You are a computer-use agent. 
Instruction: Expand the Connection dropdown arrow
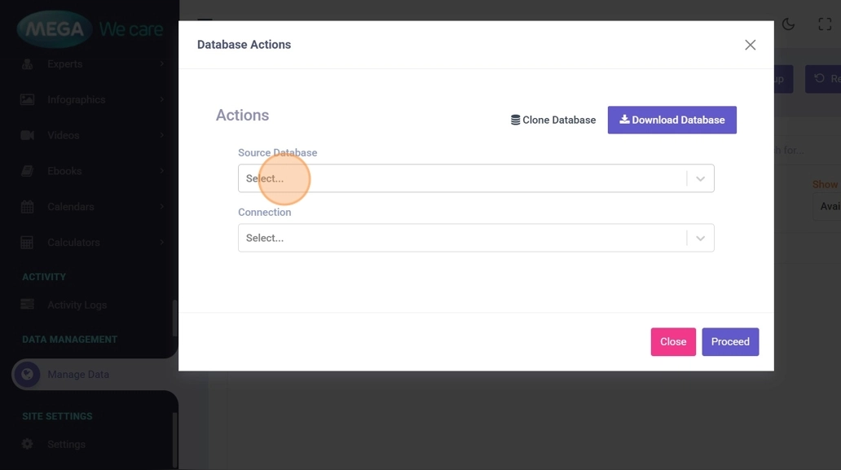[x=700, y=239]
